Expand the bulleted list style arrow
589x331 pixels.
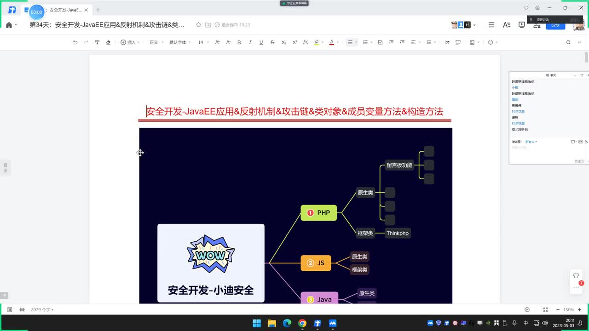(x=356, y=42)
